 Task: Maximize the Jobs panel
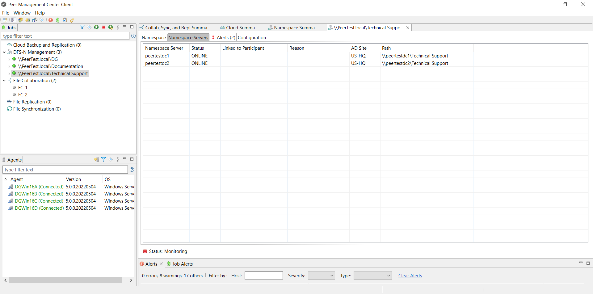click(x=132, y=27)
